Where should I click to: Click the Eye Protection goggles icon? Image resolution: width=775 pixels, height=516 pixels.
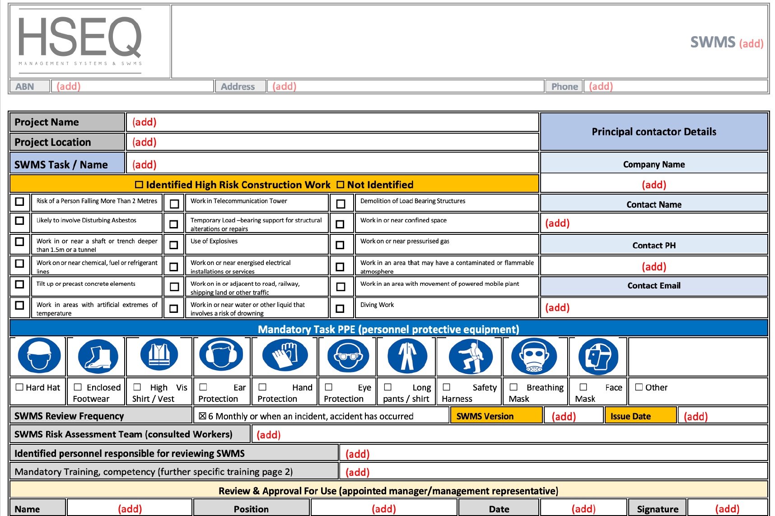[x=348, y=356]
